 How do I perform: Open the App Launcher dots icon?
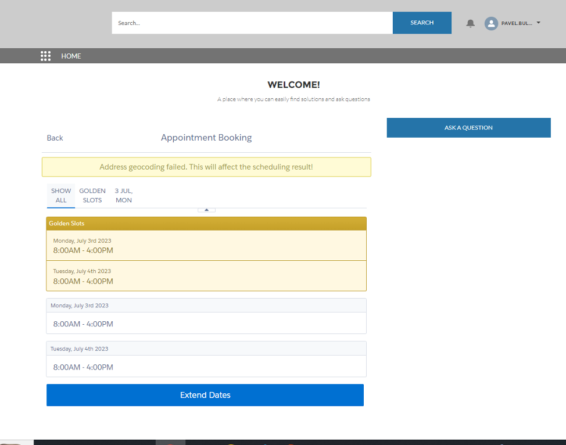[45, 56]
